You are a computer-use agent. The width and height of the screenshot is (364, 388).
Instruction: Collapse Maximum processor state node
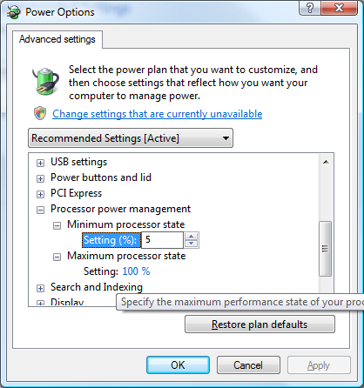pos(57,257)
